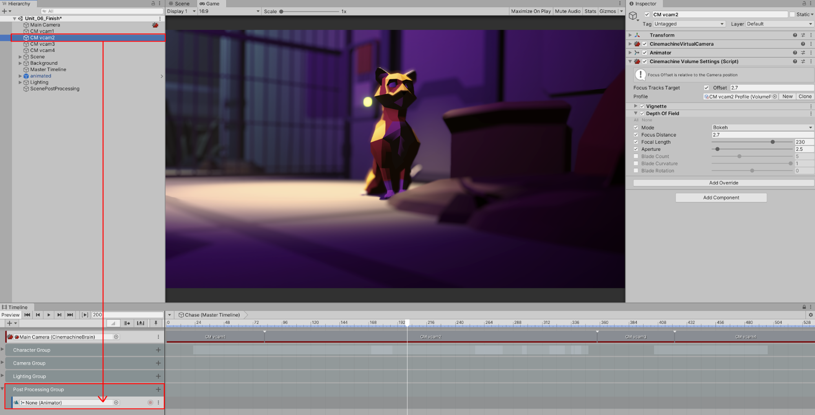
Task: Step to the next Timeline frame
Action: tap(60, 315)
